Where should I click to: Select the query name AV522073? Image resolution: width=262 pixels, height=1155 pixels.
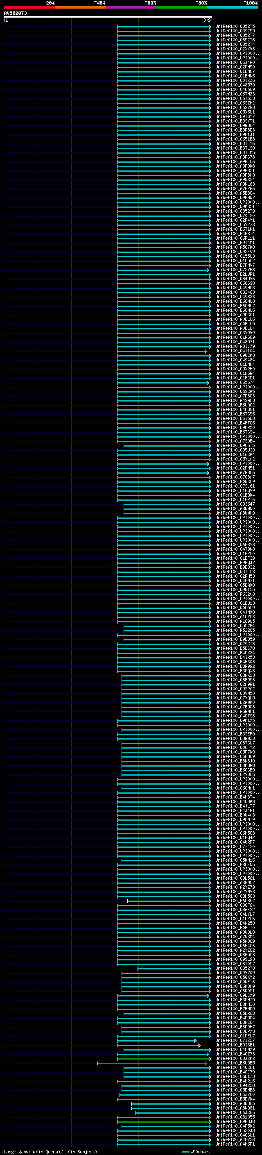coord(15,13)
